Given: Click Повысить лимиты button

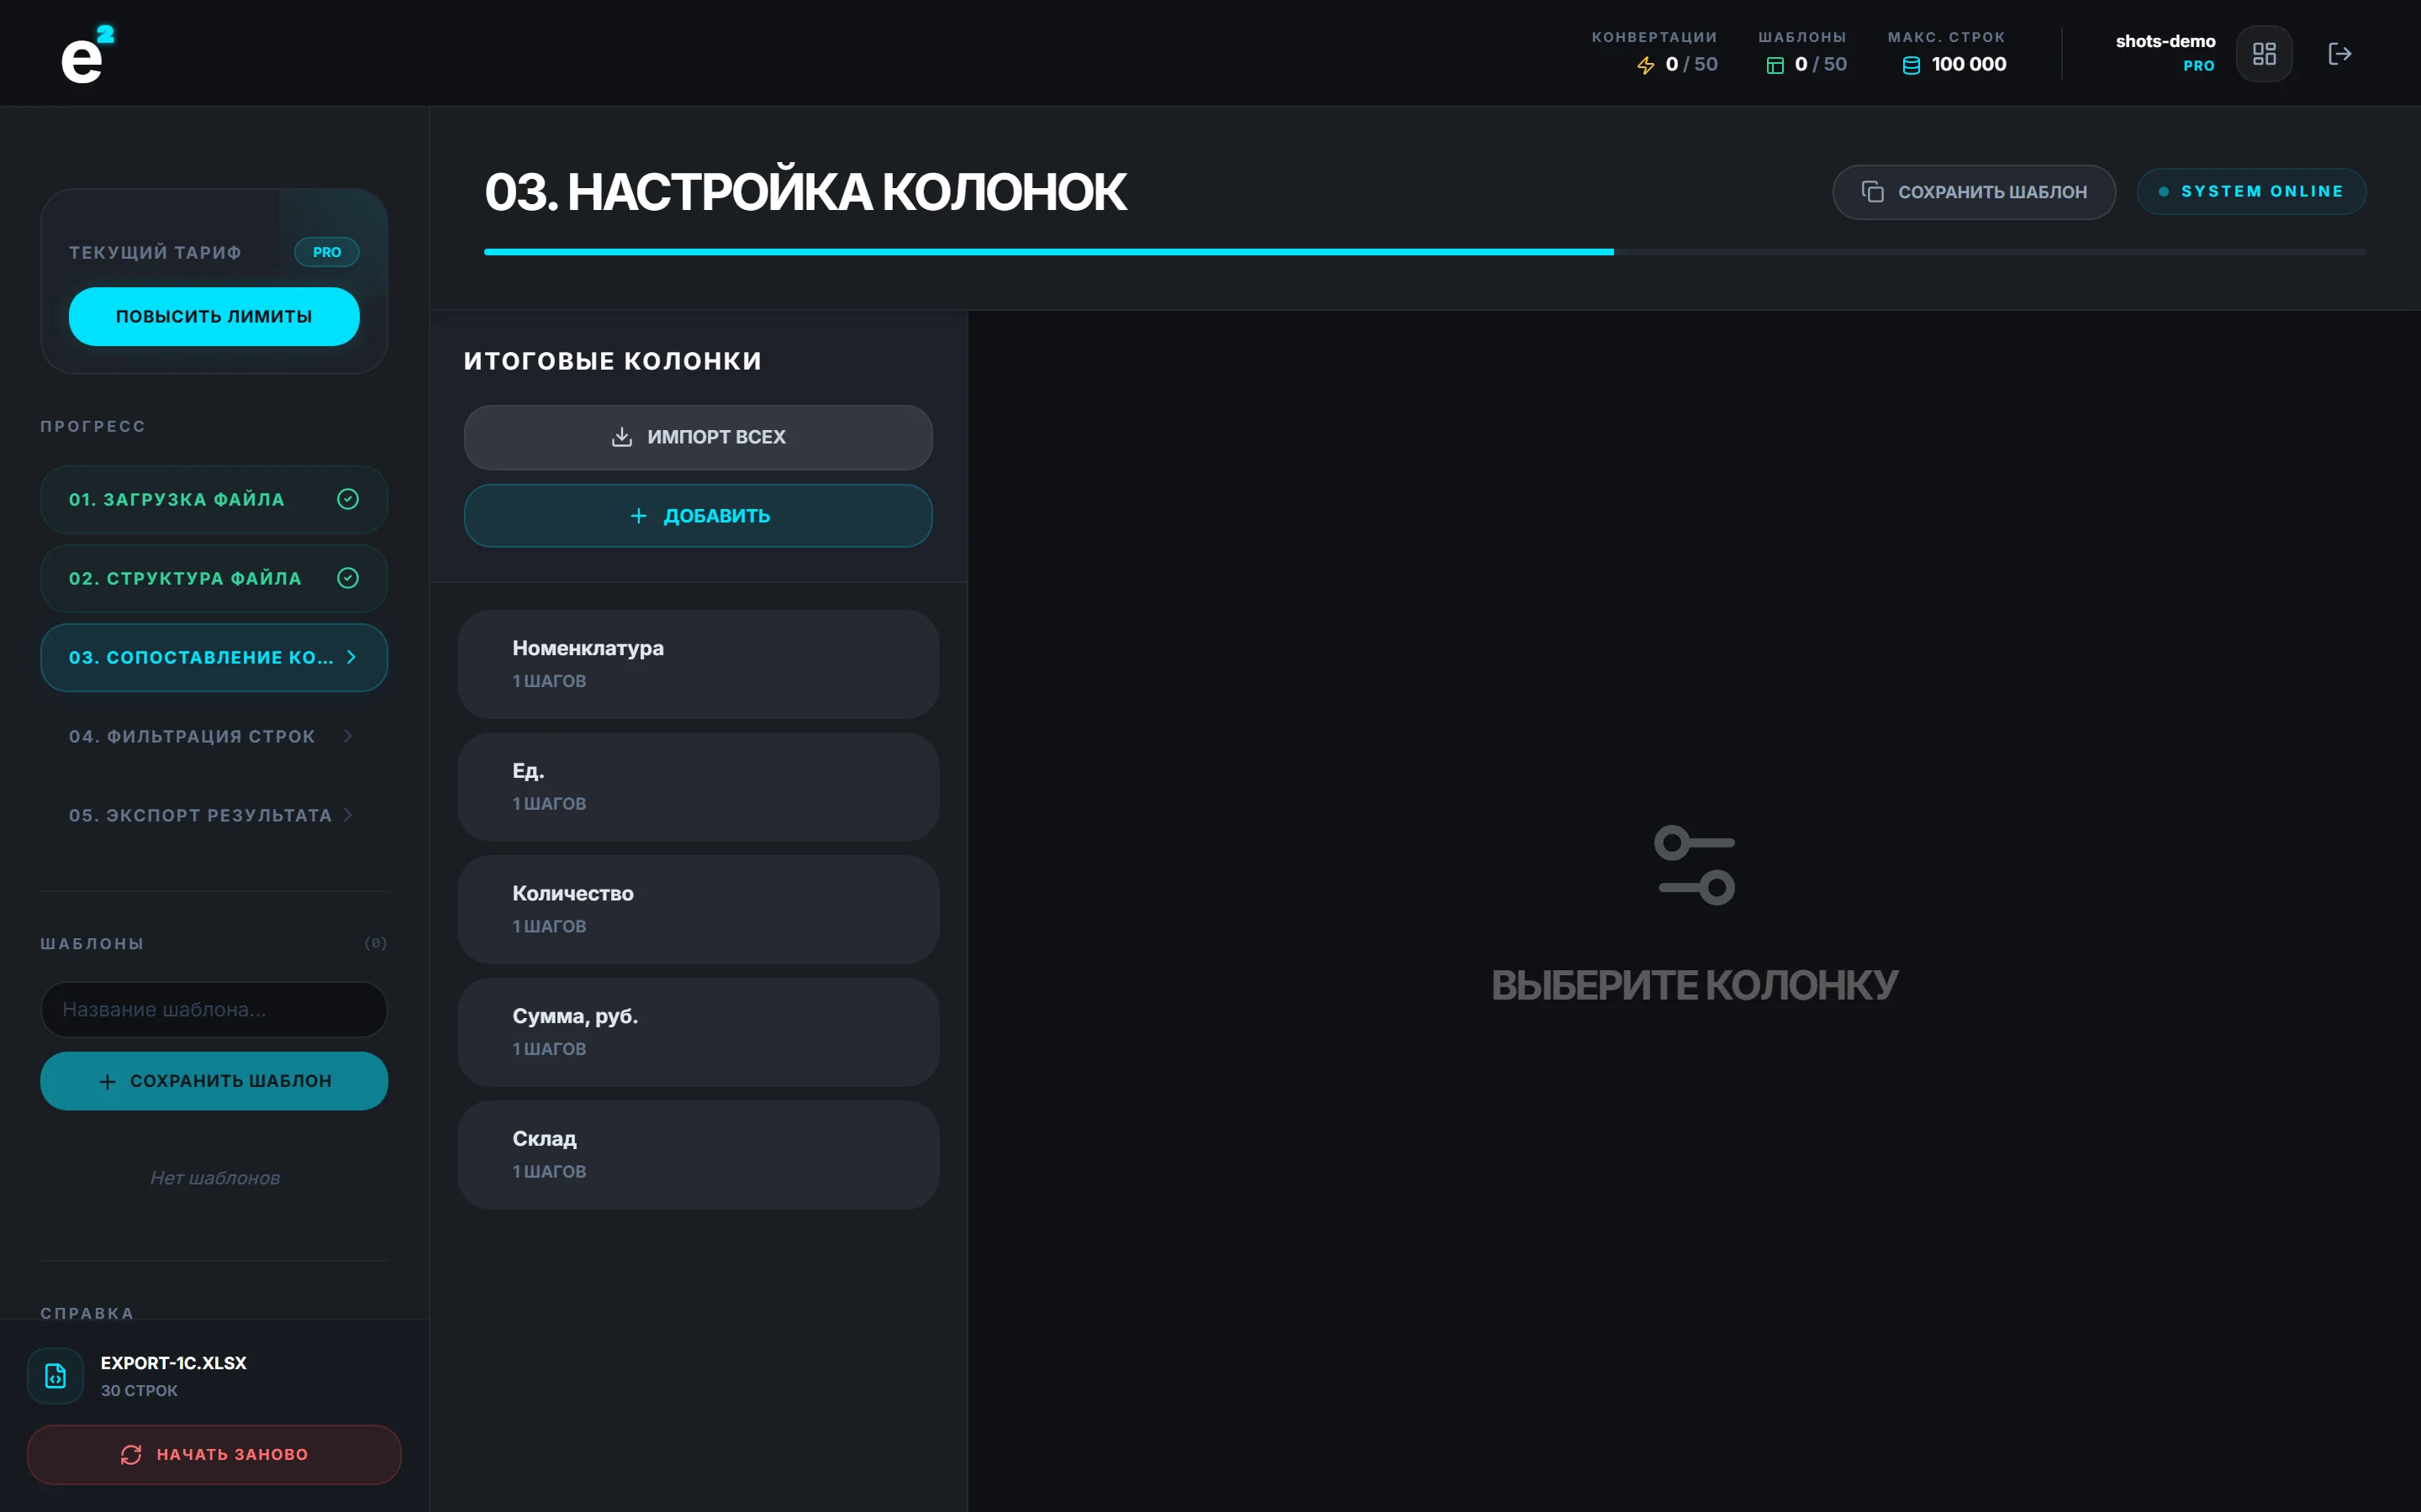Looking at the screenshot, I should point(214,316).
